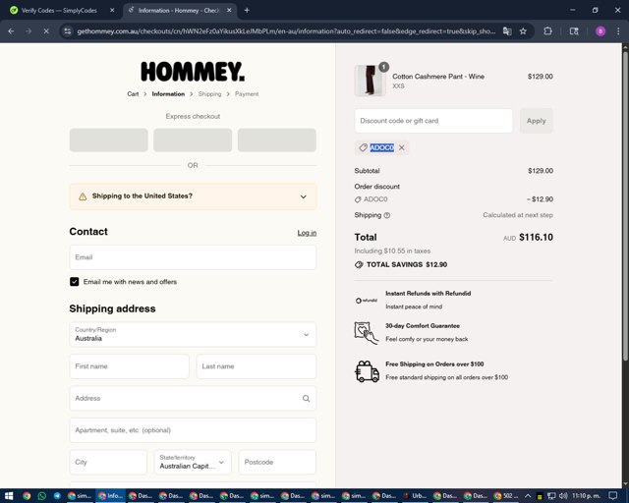Viewport: 629px width, 503px height.
Task: Click the City field
Action: click(108, 462)
